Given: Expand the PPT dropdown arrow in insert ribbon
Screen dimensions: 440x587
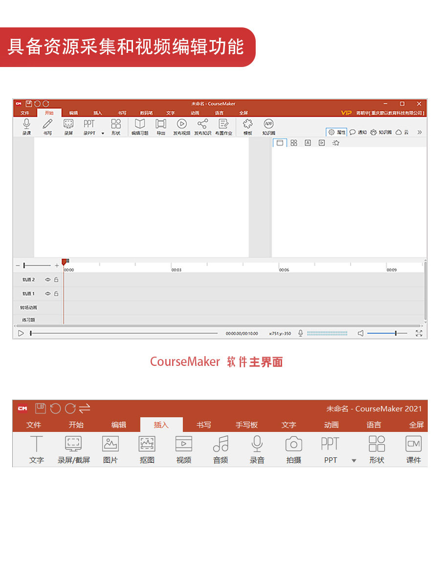Looking at the screenshot, I should [354, 460].
